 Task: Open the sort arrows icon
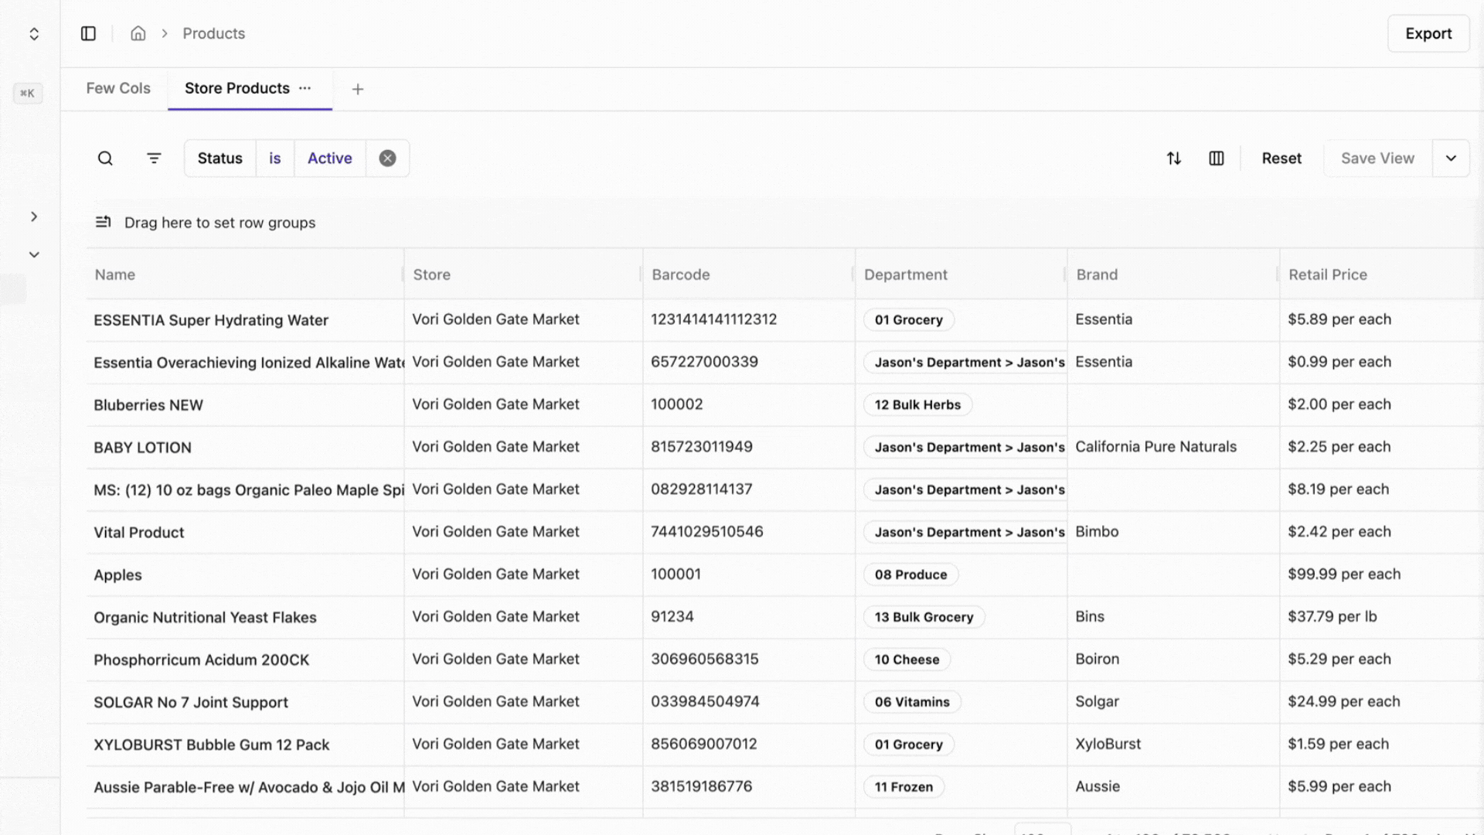(1173, 158)
